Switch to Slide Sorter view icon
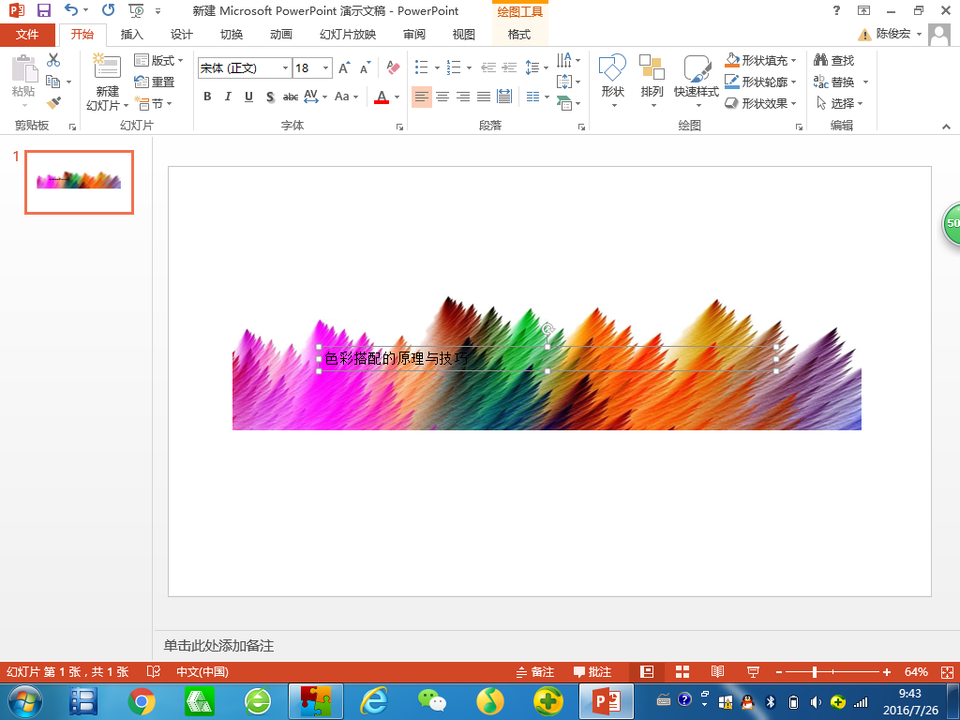 pos(682,671)
